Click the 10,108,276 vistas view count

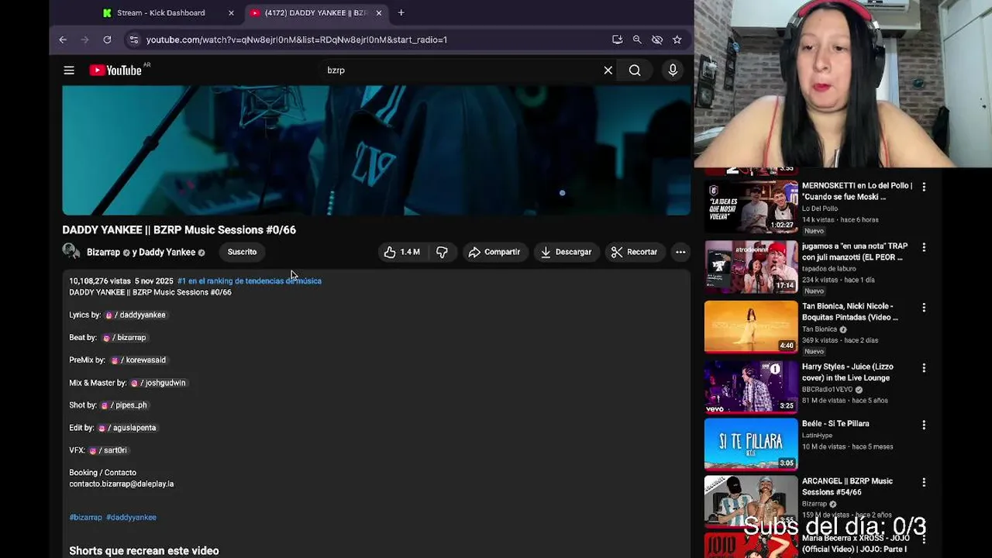pyautogui.click(x=100, y=281)
